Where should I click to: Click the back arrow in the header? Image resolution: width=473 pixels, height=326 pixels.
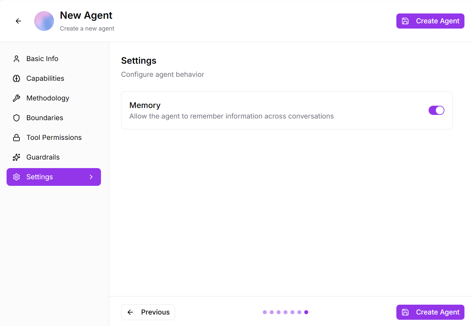pyautogui.click(x=18, y=21)
